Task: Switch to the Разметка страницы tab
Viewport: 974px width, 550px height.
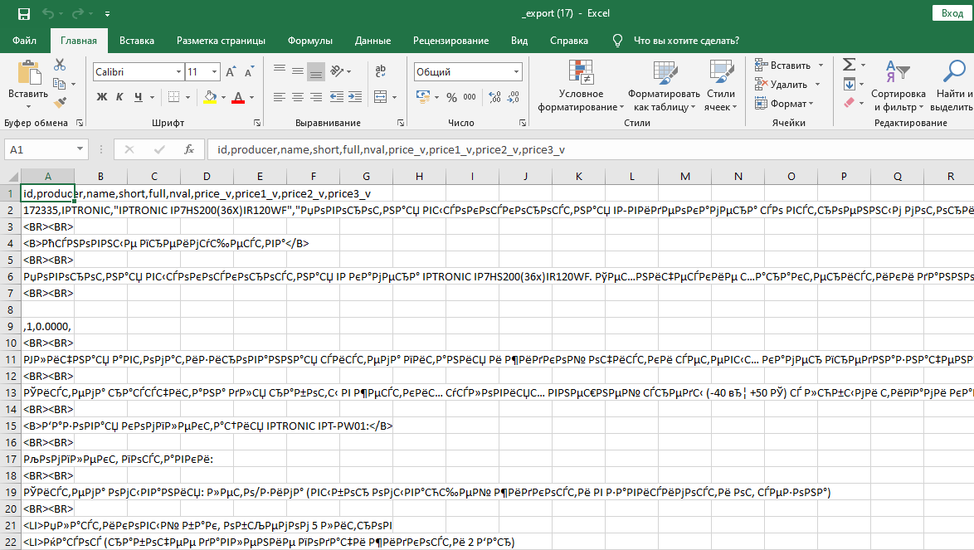Action: (x=221, y=41)
